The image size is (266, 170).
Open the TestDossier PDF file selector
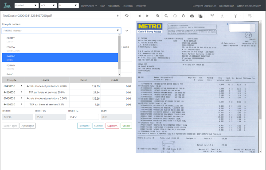coord(61,15)
